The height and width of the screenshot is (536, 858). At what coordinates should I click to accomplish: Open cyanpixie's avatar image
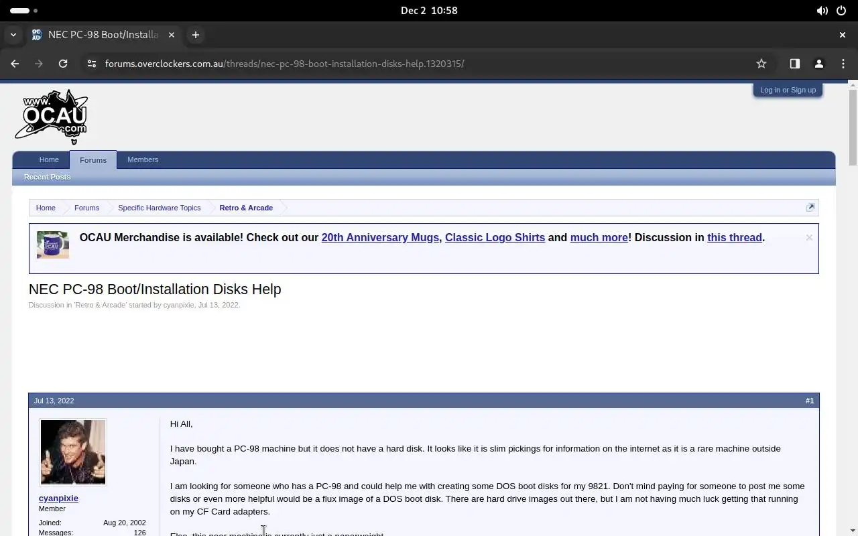[73, 452]
